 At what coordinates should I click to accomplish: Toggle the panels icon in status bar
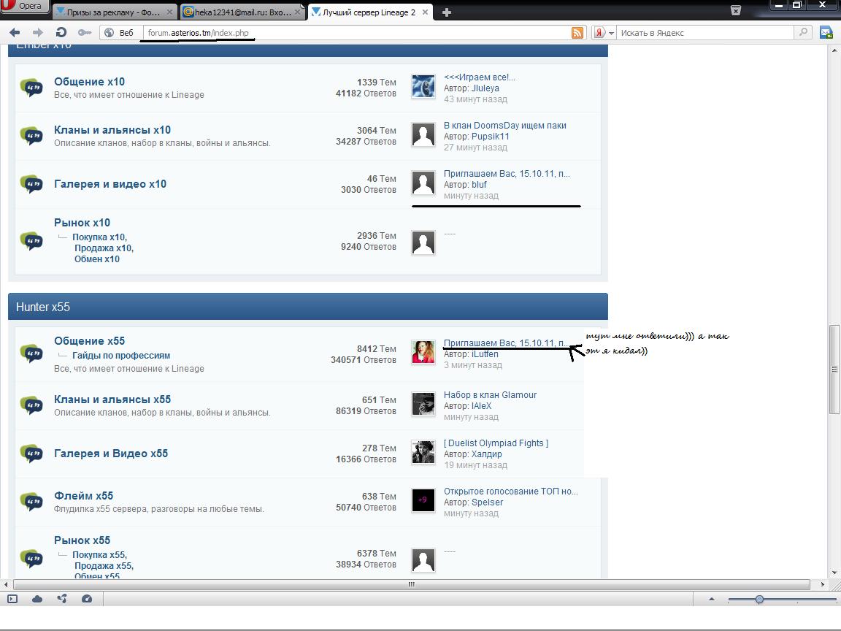click(x=12, y=599)
